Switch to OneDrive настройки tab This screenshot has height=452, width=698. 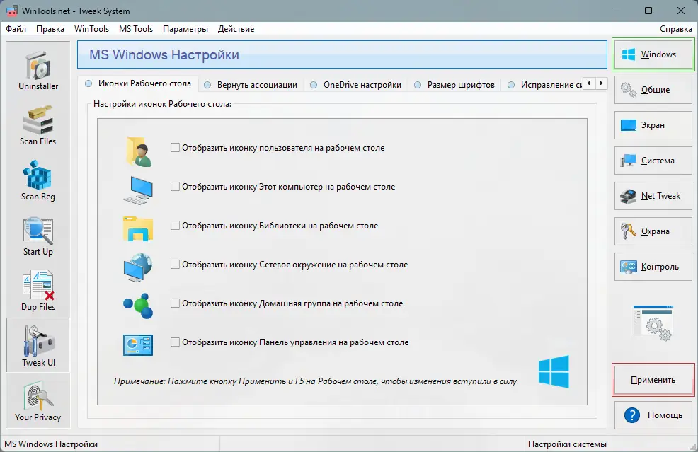[356, 84]
